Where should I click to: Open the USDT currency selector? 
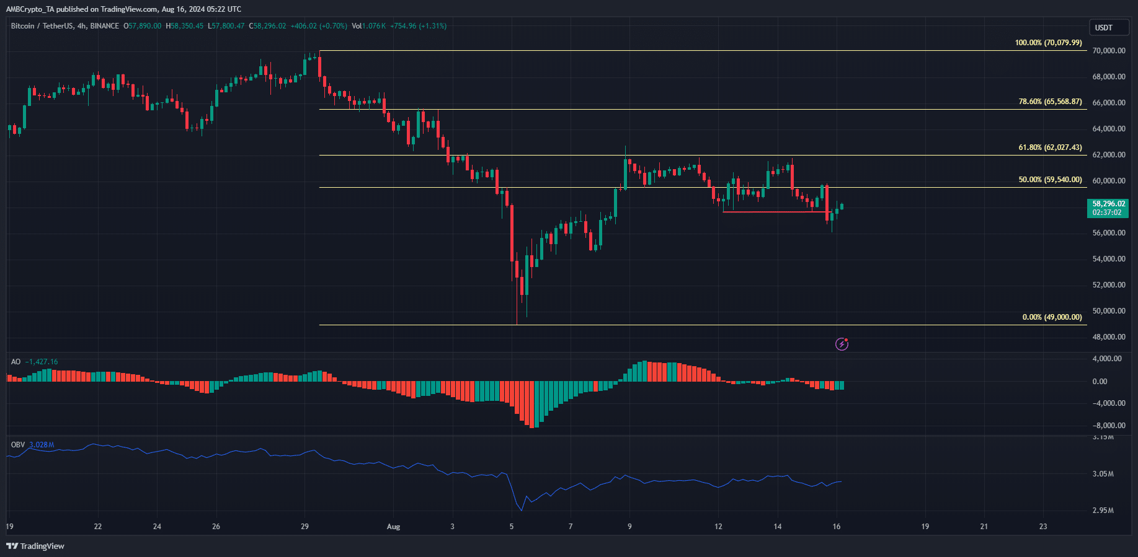tap(1109, 27)
